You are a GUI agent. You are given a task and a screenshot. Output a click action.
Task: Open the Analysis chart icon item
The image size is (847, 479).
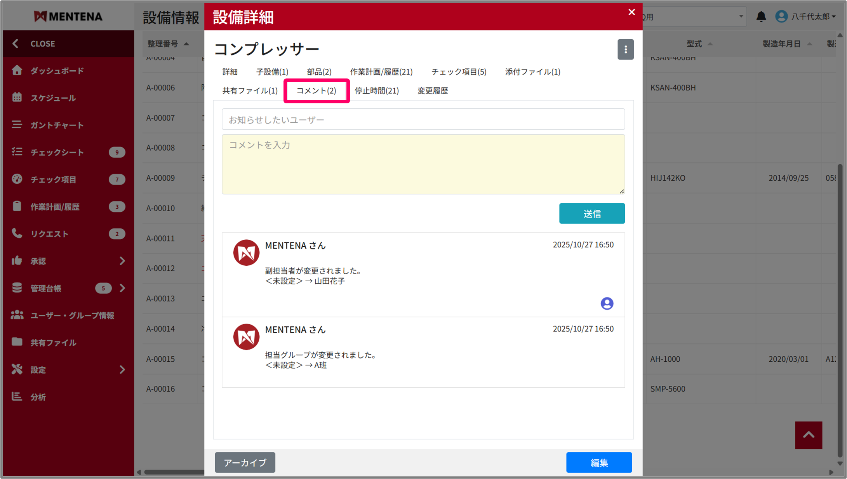coord(17,397)
